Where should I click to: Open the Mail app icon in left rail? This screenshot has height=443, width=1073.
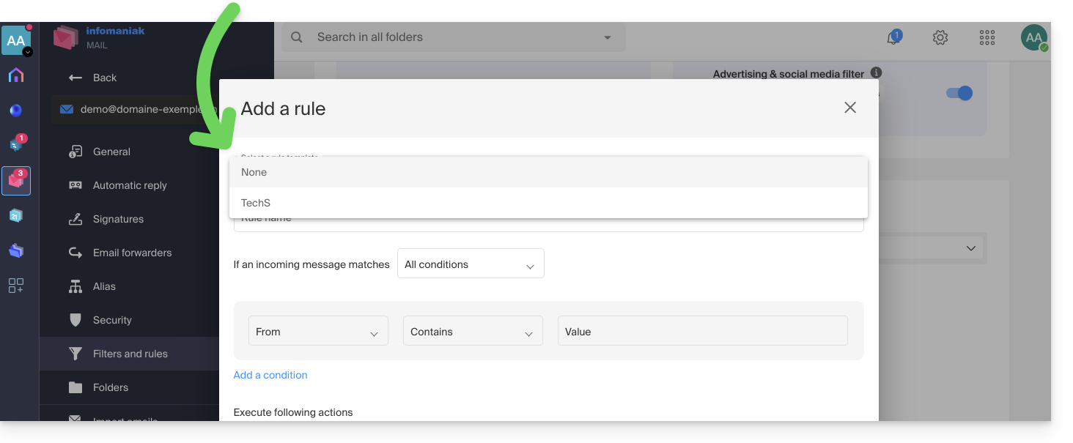tap(16, 180)
